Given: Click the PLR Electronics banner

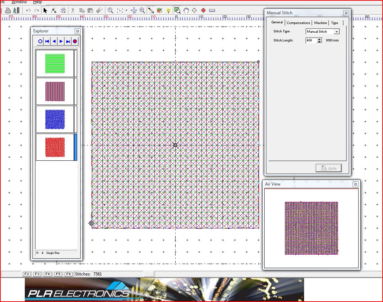Looking at the screenshot, I should coord(164,289).
